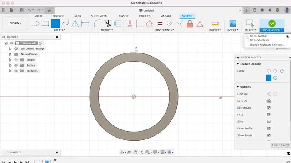Toggle the Sketch Grid checkbox
Screen dimensions: 291x163
(269, 108)
